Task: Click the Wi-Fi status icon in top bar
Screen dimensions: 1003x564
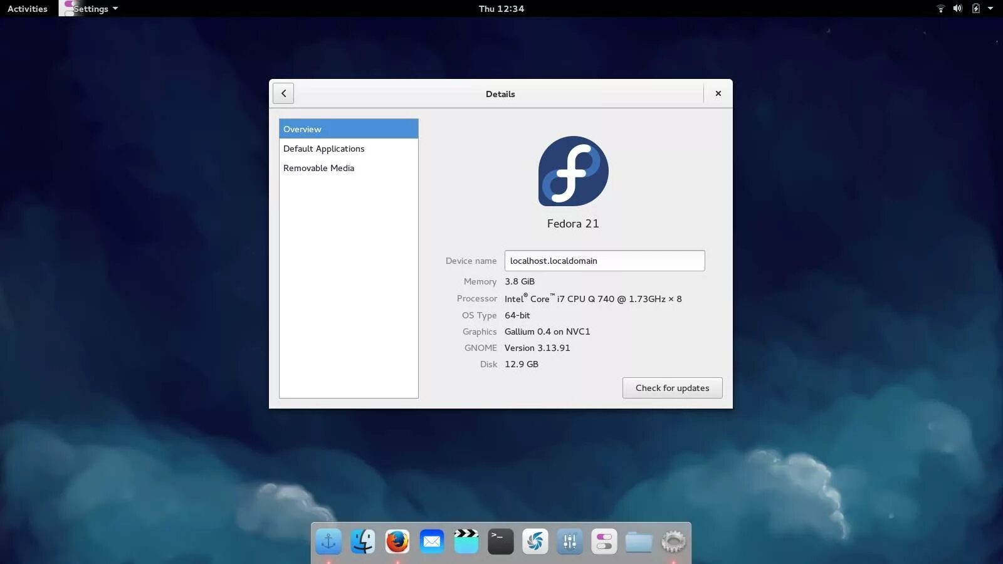Action: 940,9
